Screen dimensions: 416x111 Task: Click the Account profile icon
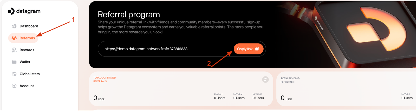point(14,86)
